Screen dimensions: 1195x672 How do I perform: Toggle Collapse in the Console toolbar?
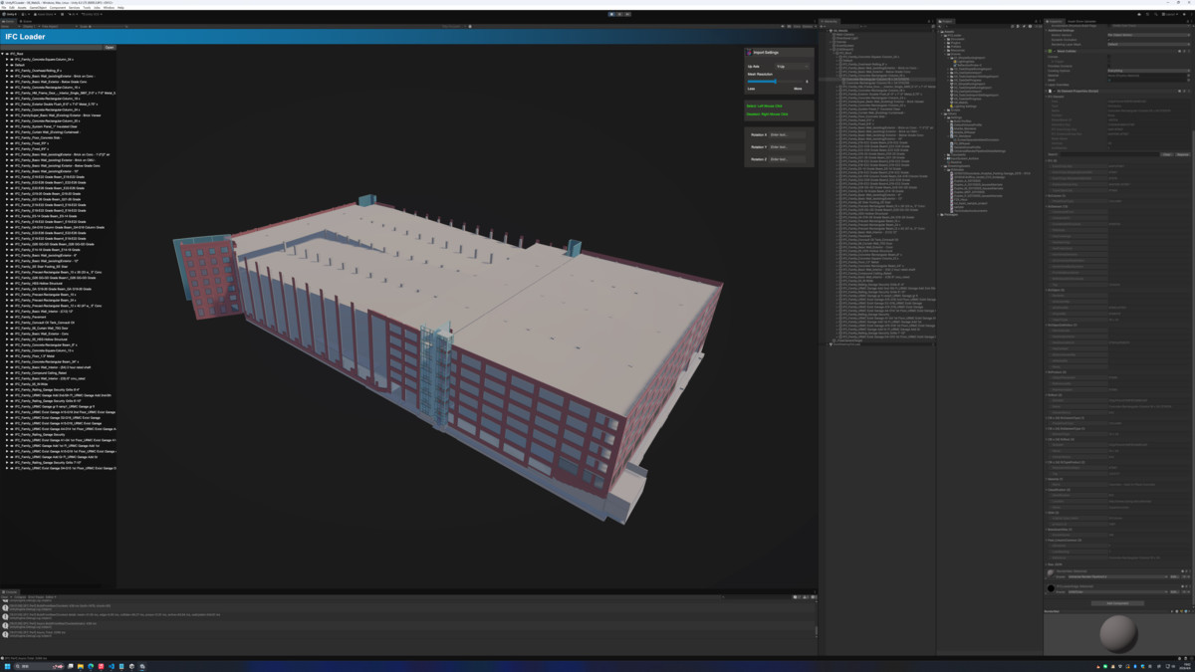19,597
